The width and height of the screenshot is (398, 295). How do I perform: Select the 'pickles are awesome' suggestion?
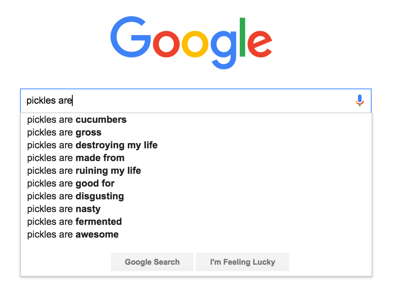(73, 234)
